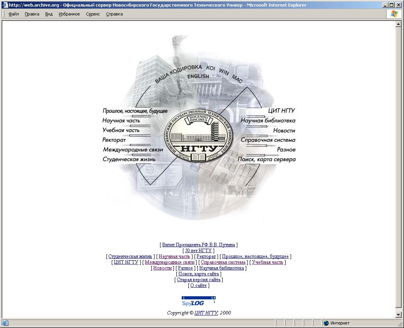The width and height of the screenshot is (404, 328).
Task: Close the Internet Explorer window
Action: click(398, 5)
